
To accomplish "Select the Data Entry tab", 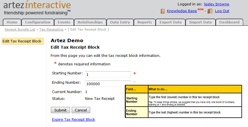I will click(120, 22).
